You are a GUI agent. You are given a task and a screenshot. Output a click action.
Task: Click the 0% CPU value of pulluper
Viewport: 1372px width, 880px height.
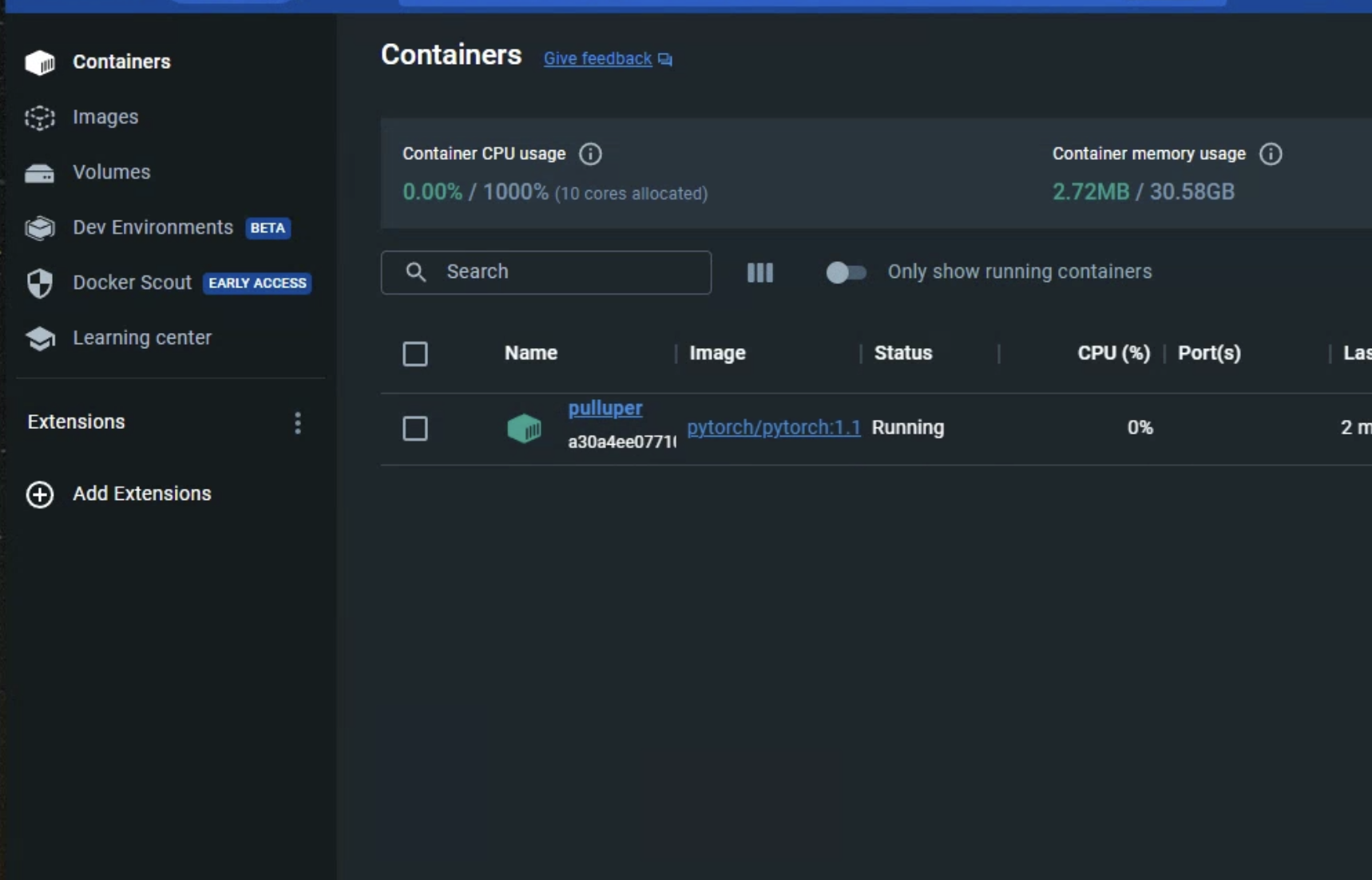[x=1140, y=428]
